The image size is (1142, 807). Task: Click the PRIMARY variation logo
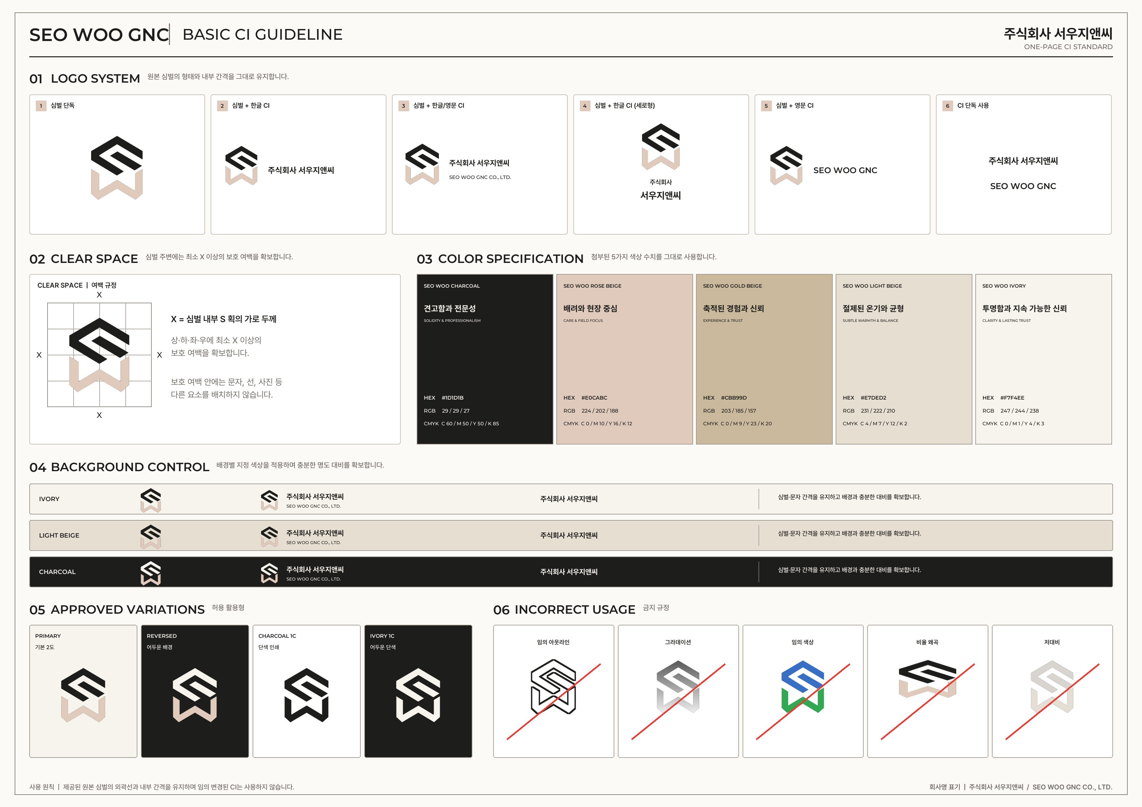83,695
